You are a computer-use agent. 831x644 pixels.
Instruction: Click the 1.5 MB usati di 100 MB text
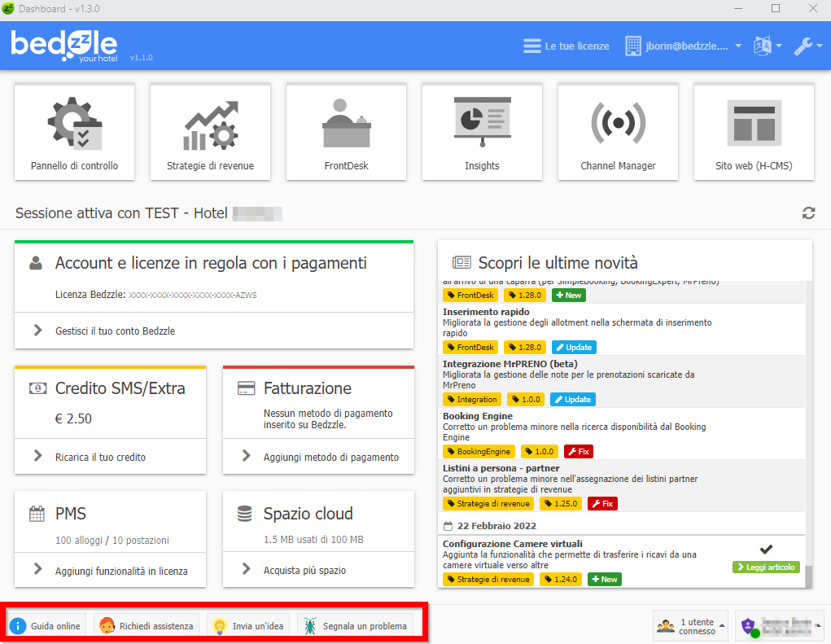(x=313, y=540)
